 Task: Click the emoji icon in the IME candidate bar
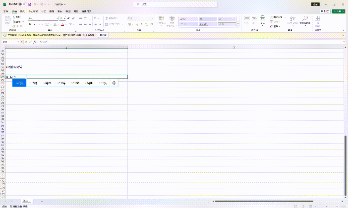coord(114,83)
